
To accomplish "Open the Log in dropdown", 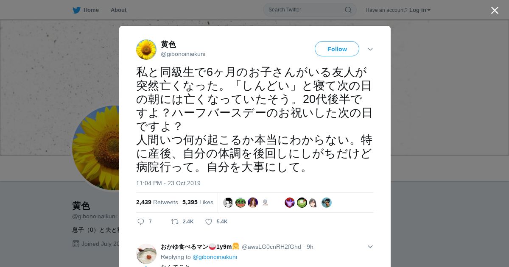I will [x=420, y=10].
